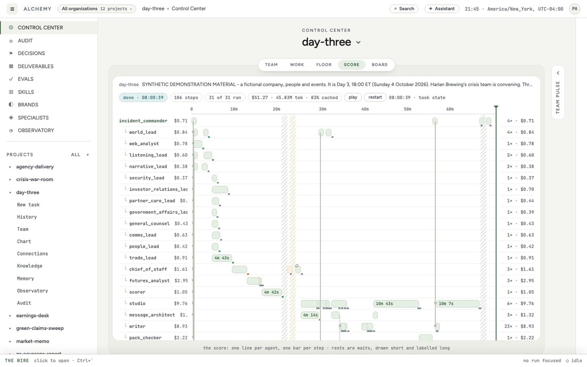
Task: Click the ALCHEMY logo text
Action: pos(37,9)
